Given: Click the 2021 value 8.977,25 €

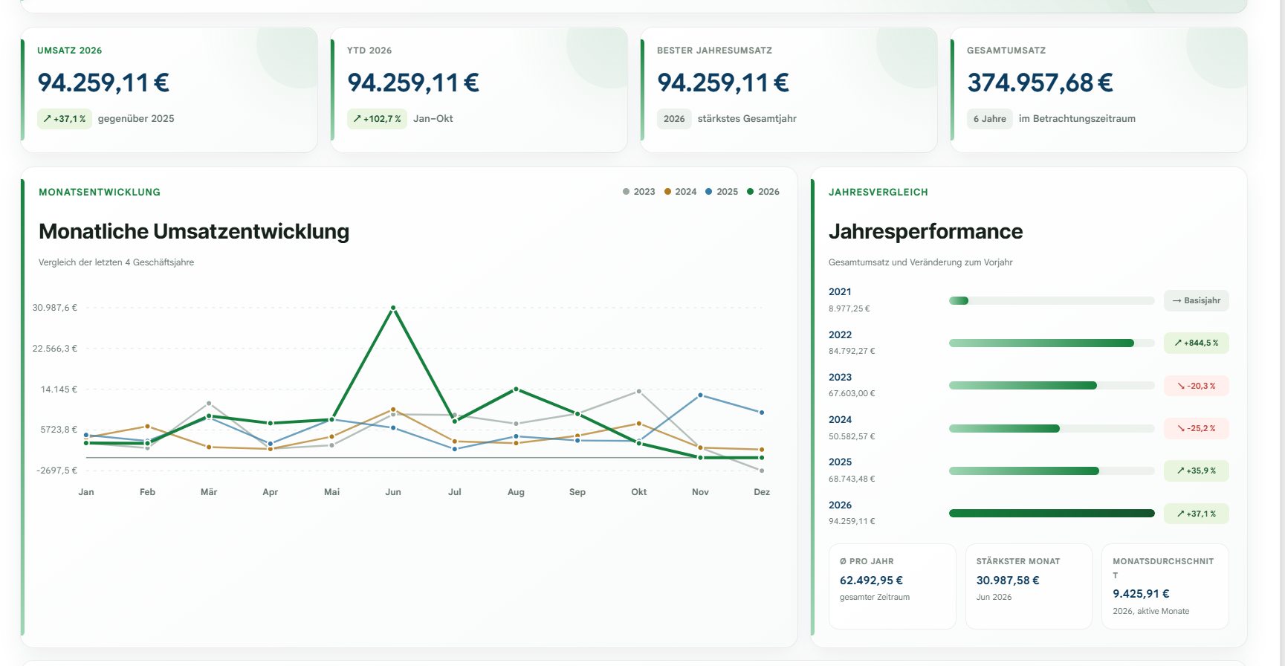Looking at the screenshot, I should (x=849, y=308).
